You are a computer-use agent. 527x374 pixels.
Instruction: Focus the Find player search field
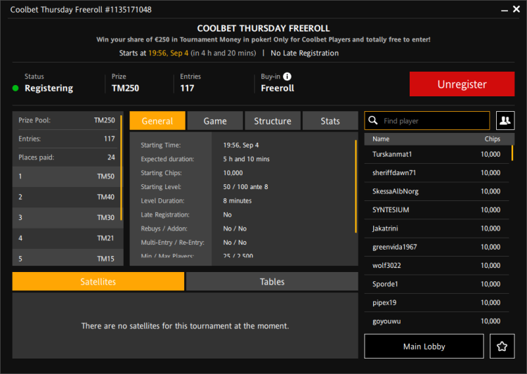tap(427, 120)
